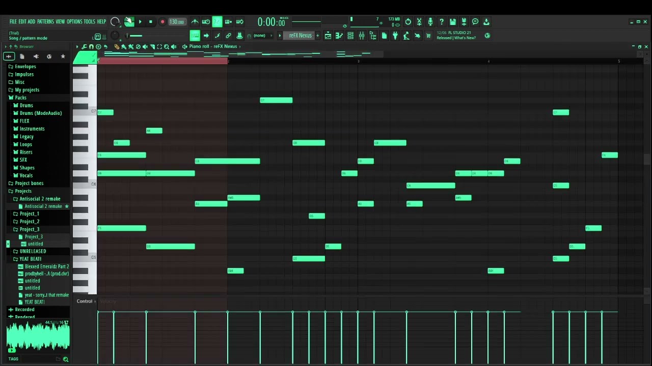Toggle the overdub (blend recording) button
652x366 pixels.
[228, 22]
